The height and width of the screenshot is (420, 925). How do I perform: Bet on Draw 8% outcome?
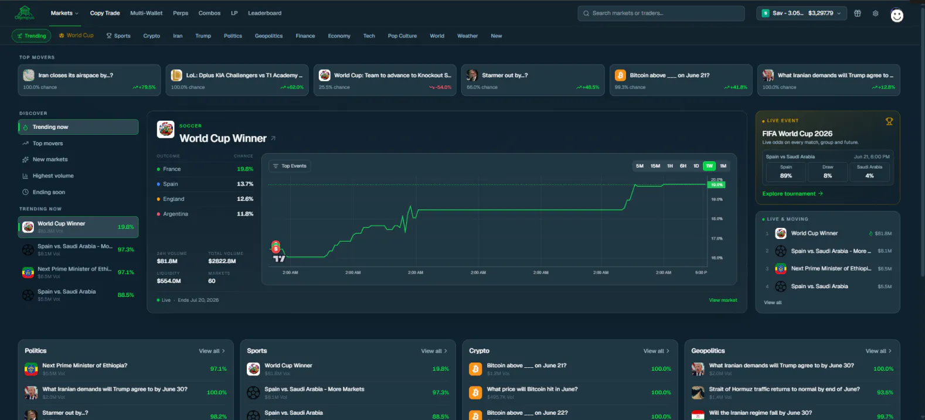point(828,172)
